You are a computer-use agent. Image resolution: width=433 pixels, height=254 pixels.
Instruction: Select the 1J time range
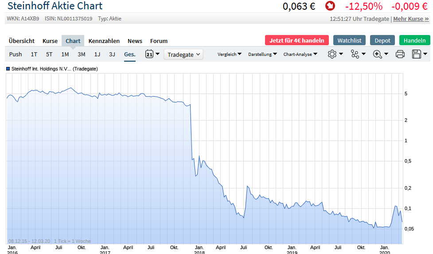click(x=97, y=54)
